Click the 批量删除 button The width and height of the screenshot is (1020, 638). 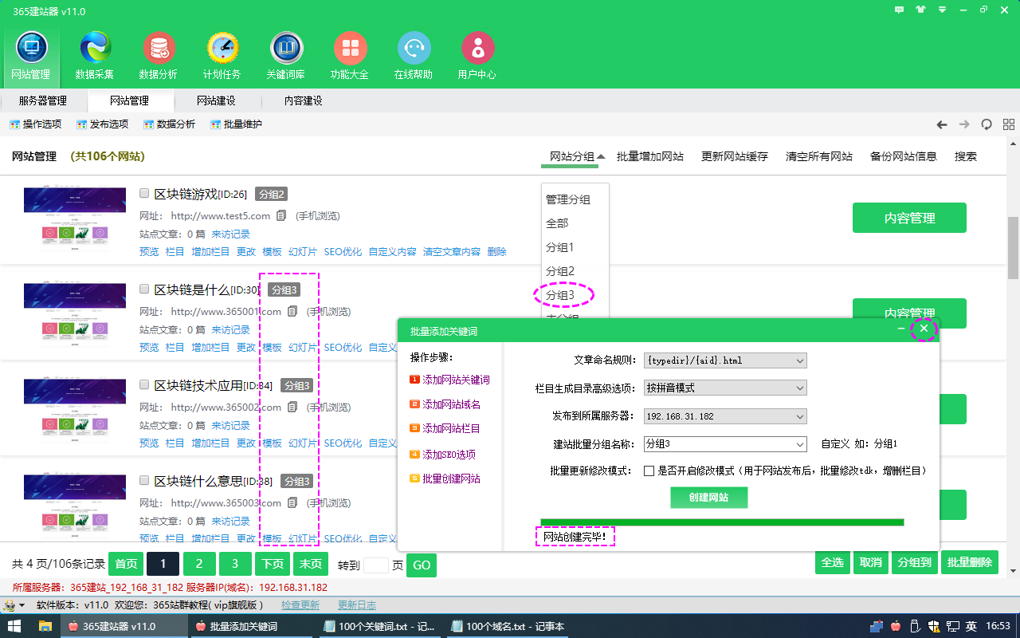tap(970, 563)
